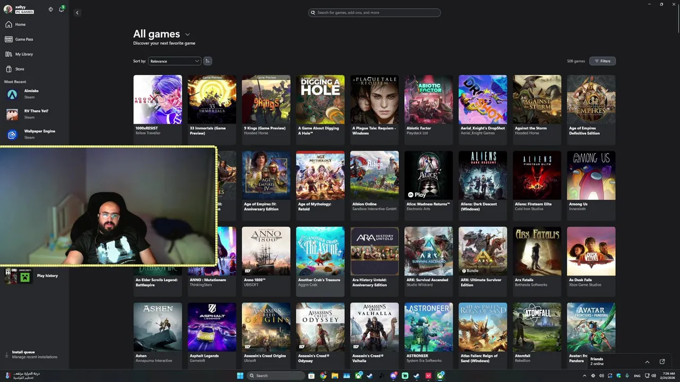Click the microphone icon in system tray

click(627, 376)
